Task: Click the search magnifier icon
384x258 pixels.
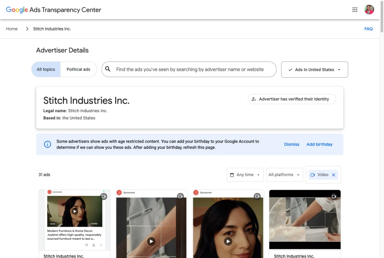Action: click(108, 69)
